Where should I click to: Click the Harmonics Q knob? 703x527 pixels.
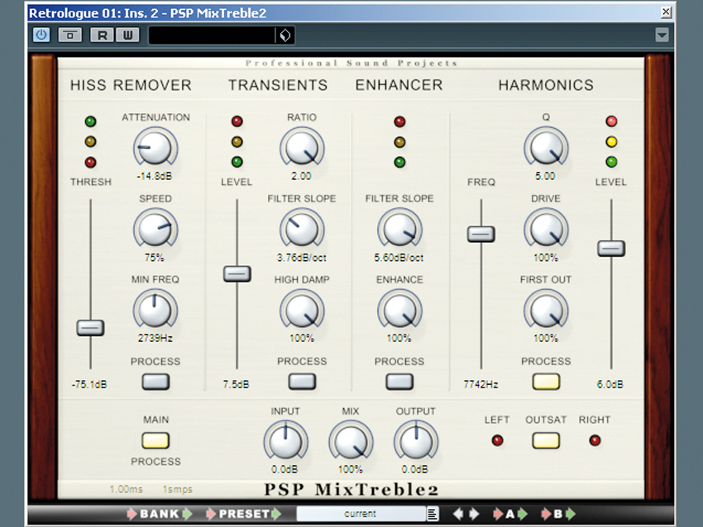(x=546, y=148)
